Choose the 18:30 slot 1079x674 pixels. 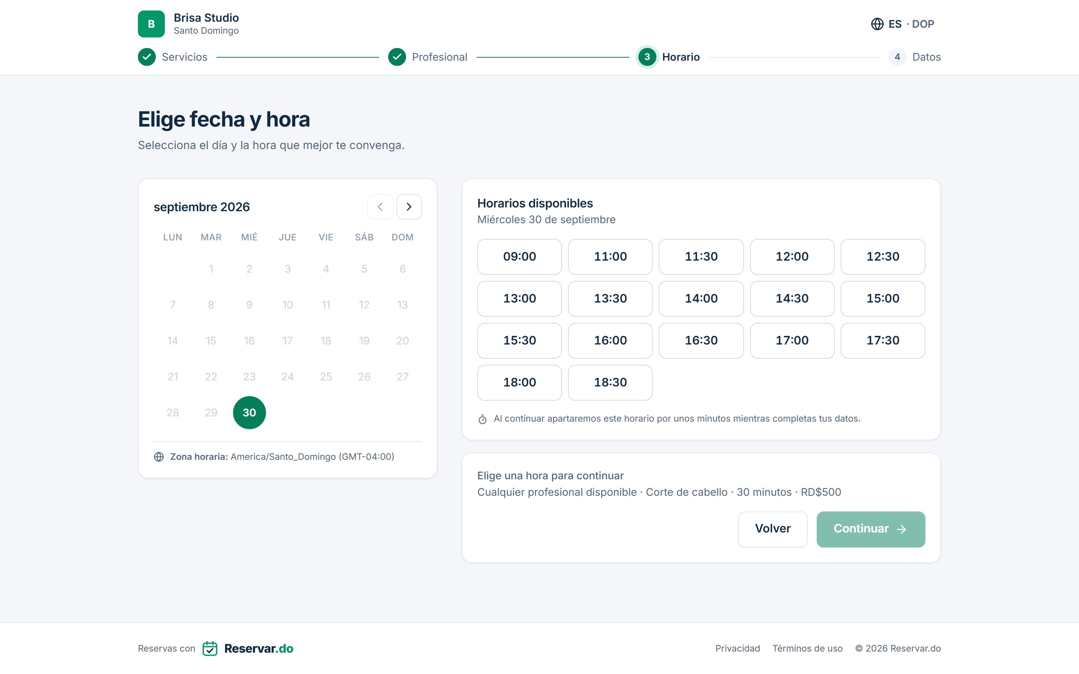pos(610,382)
